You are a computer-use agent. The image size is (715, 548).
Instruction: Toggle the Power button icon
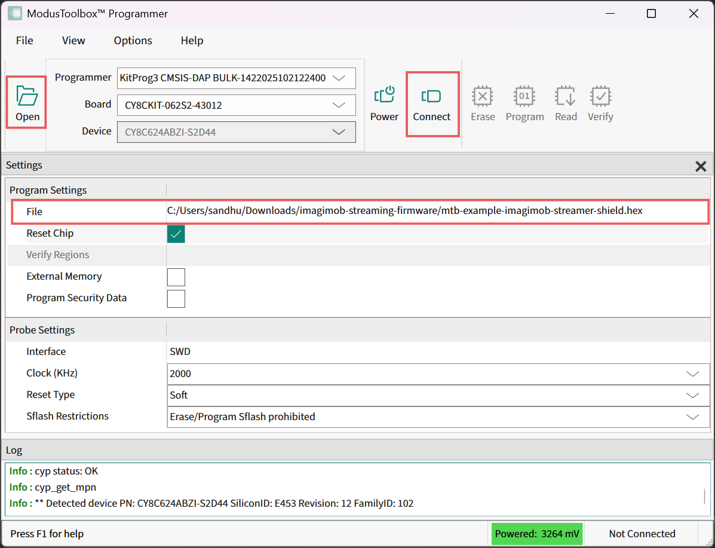click(384, 96)
